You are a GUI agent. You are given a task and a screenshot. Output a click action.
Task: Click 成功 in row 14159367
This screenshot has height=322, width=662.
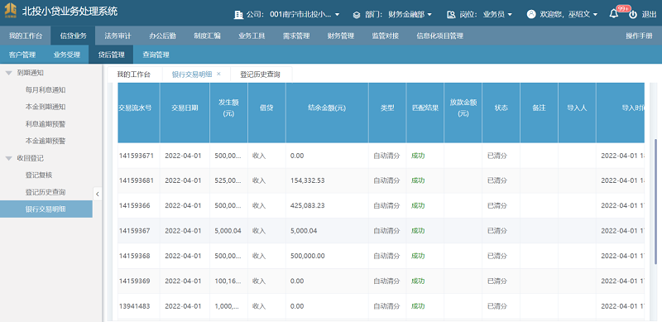click(418, 231)
